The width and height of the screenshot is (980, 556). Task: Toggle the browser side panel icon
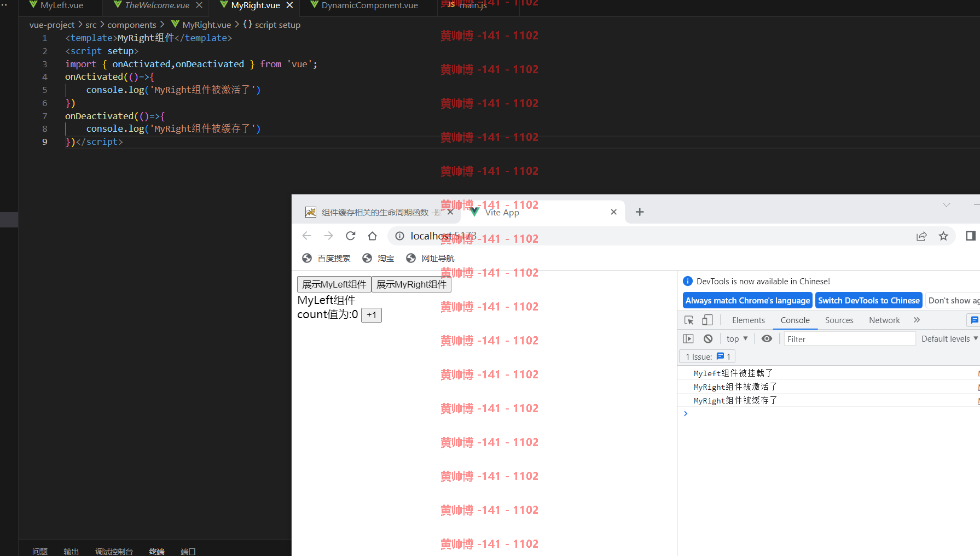click(971, 236)
